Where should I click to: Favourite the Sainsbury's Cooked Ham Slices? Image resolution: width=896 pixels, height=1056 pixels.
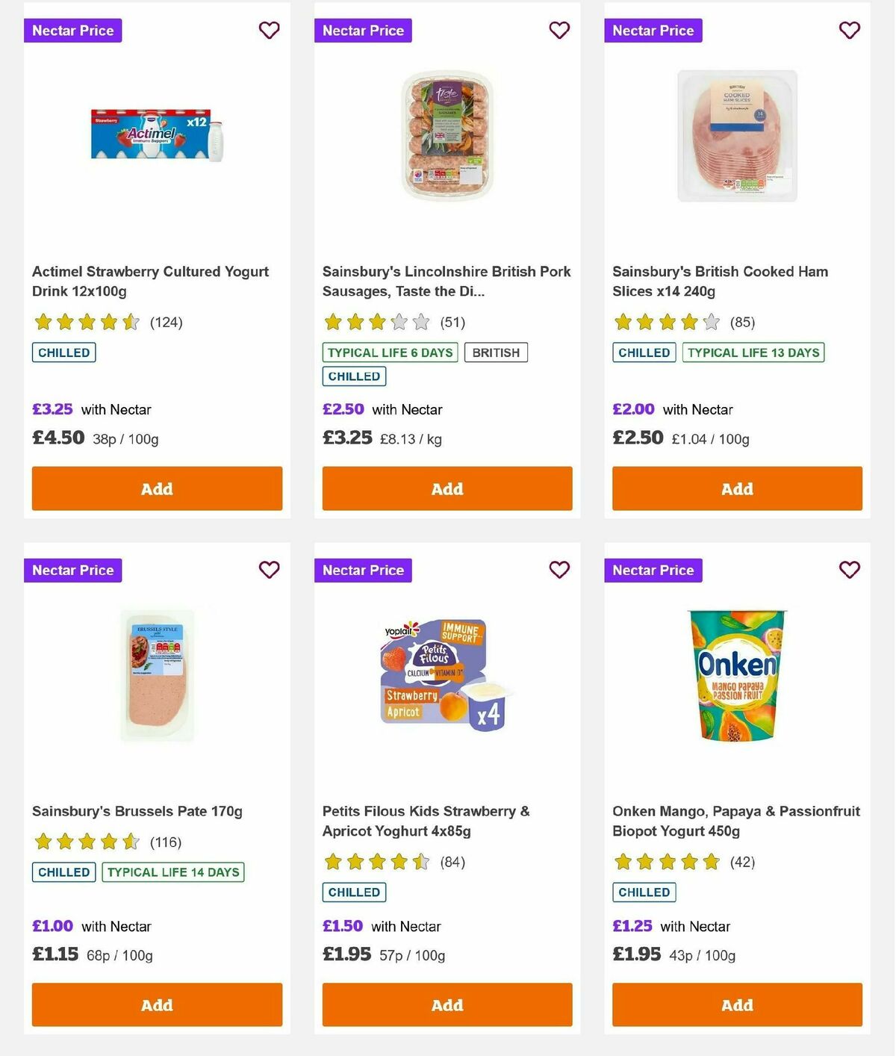849,31
